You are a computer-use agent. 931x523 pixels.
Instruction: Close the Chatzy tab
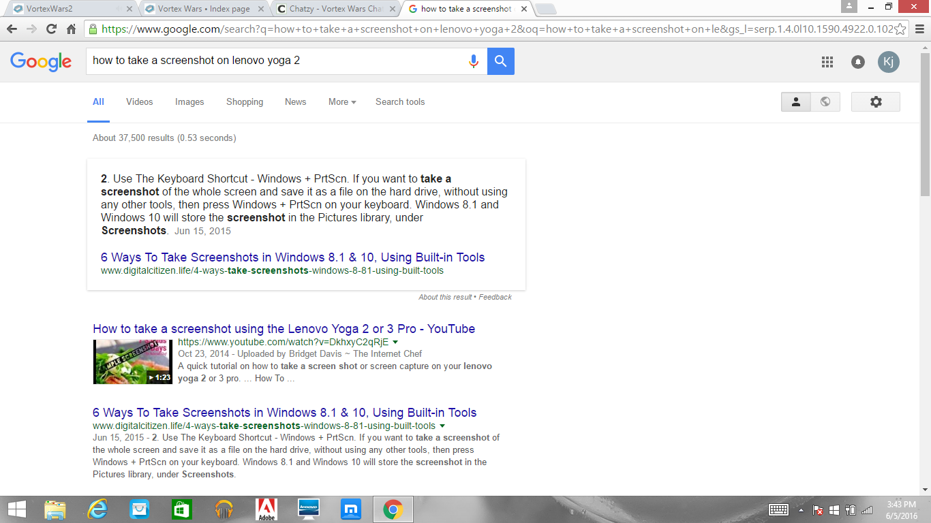coord(391,9)
